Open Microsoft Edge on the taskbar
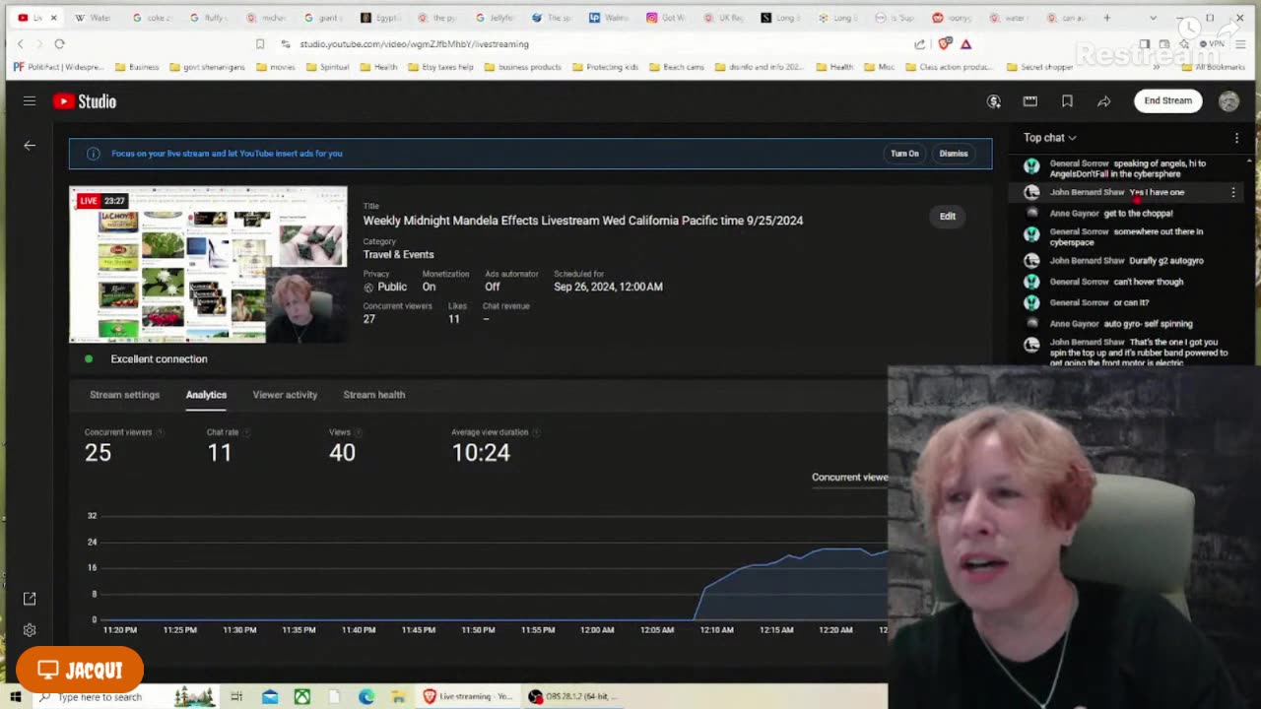 click(366, 697)
